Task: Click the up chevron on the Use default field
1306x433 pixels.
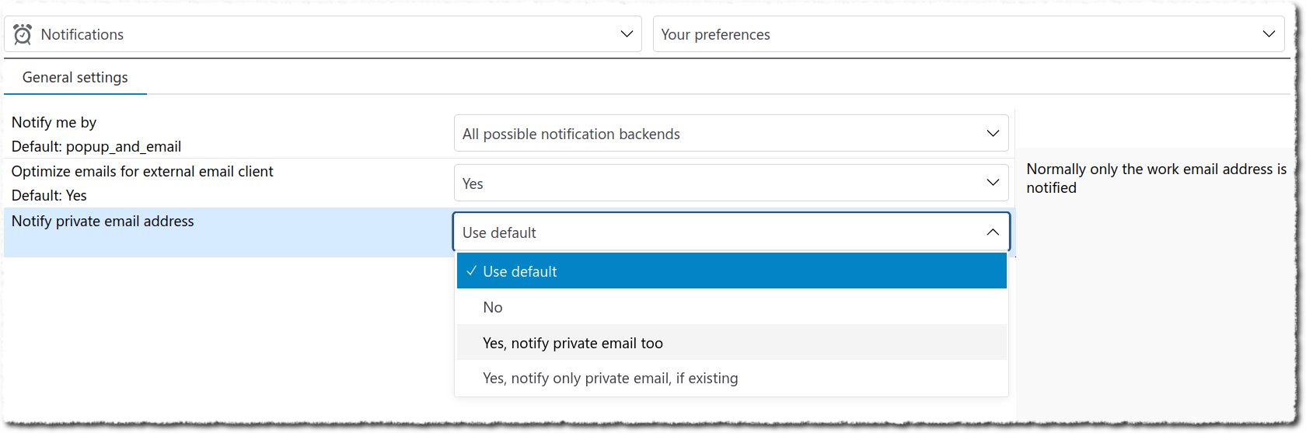Action: click(993, 232)
